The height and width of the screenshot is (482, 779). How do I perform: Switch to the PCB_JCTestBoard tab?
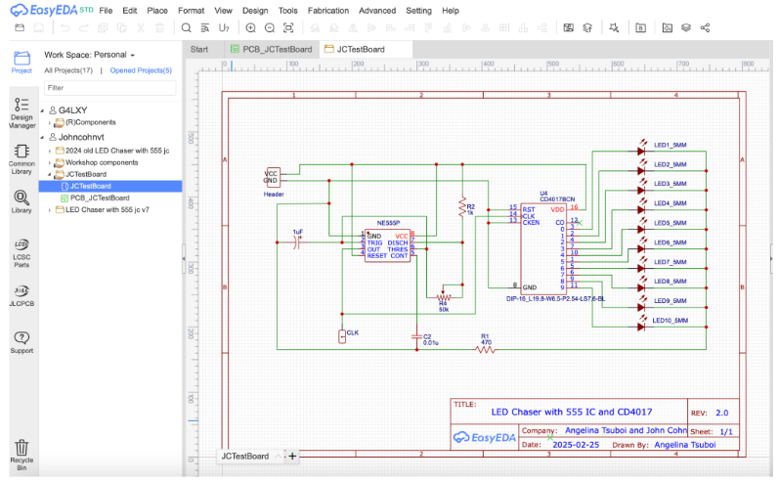click(x=271, y=49)
